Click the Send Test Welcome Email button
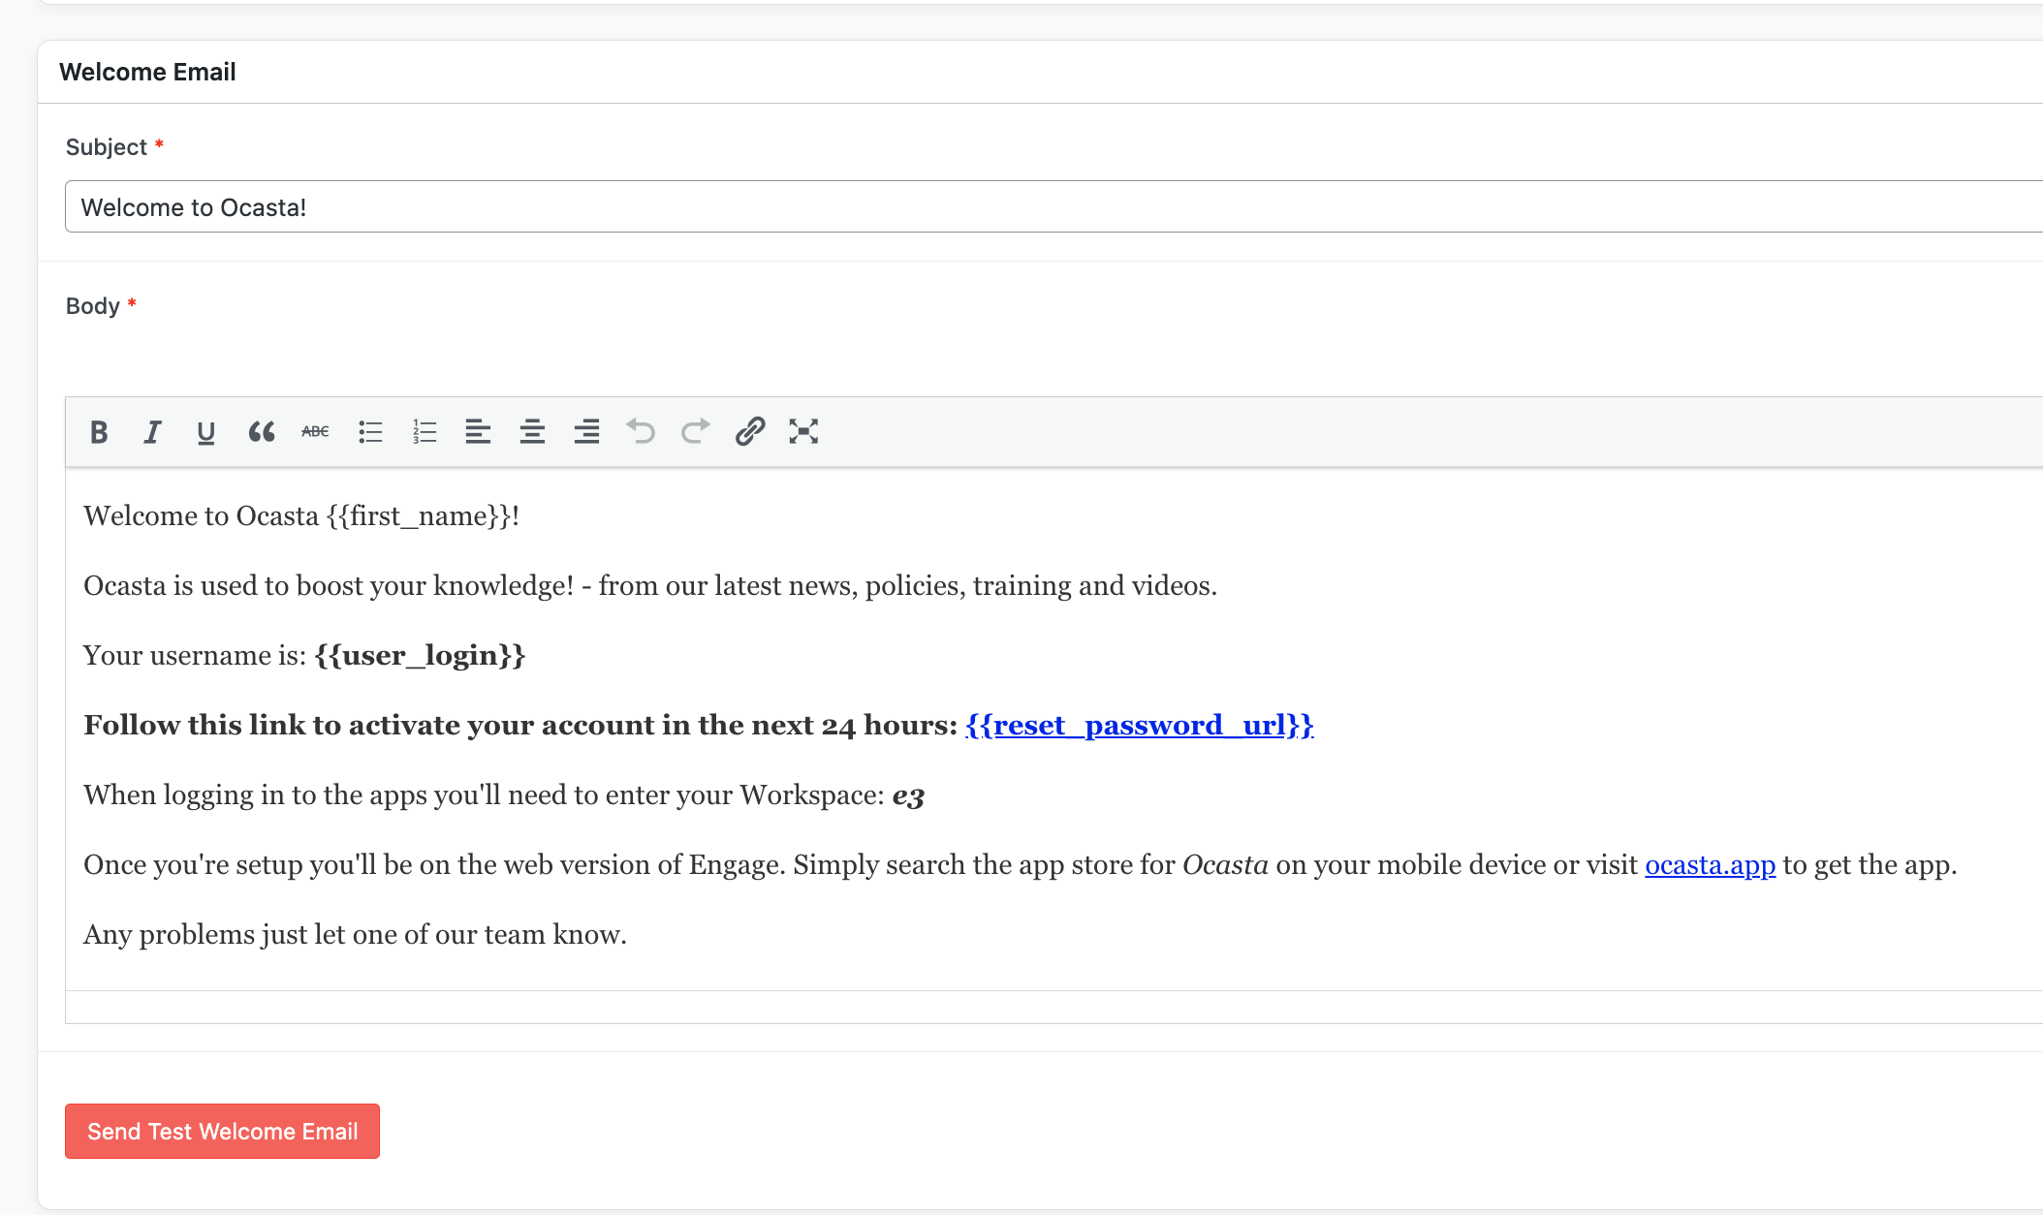 pos(222,1131)
